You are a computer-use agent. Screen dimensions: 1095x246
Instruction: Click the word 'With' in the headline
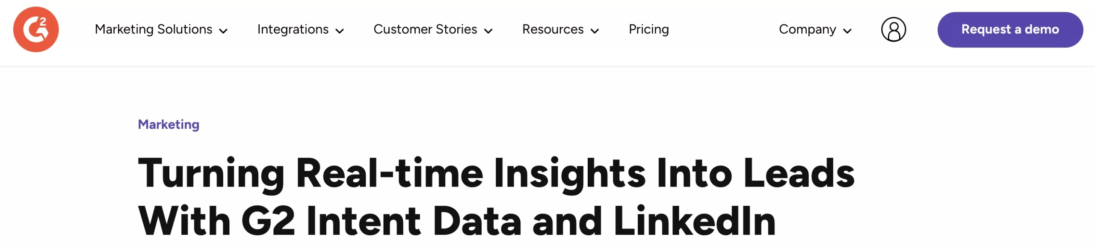point(184,221)
